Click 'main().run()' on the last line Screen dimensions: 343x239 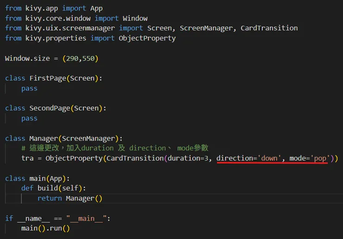coord(45,228)
